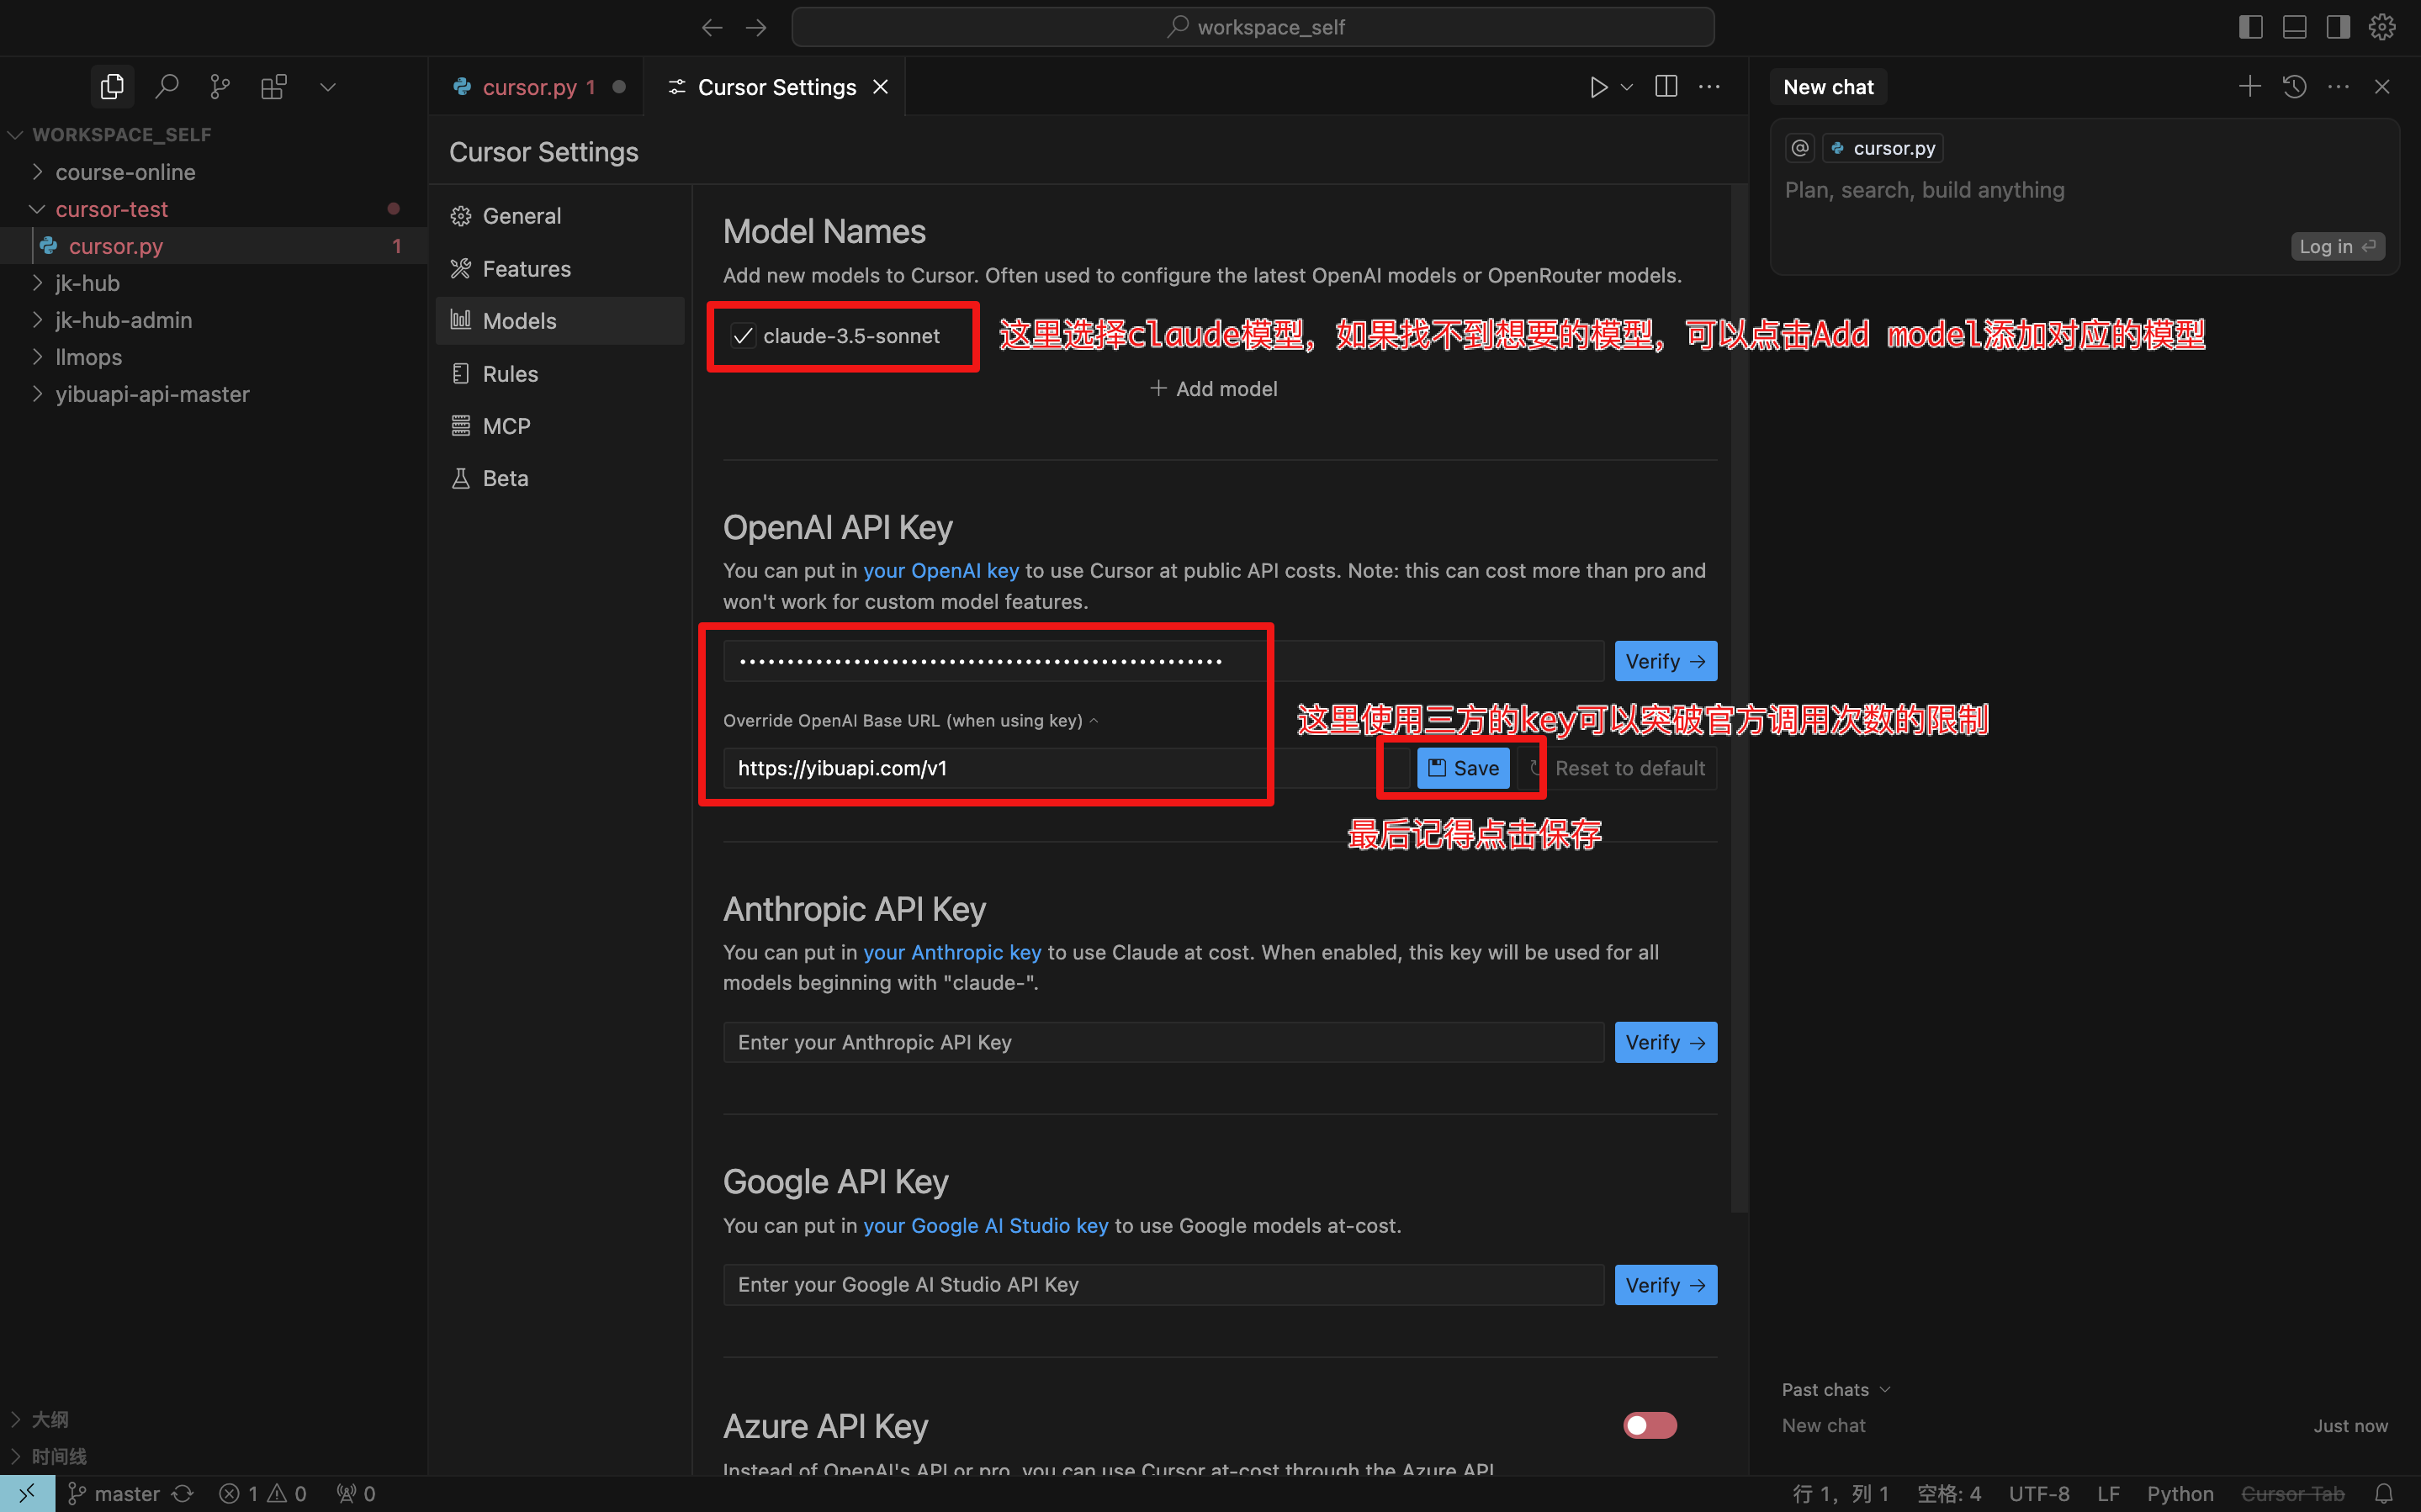2421x1512 pixels.
Task: Click the Anthropic API Key input field
Action: (1163, 1042)
